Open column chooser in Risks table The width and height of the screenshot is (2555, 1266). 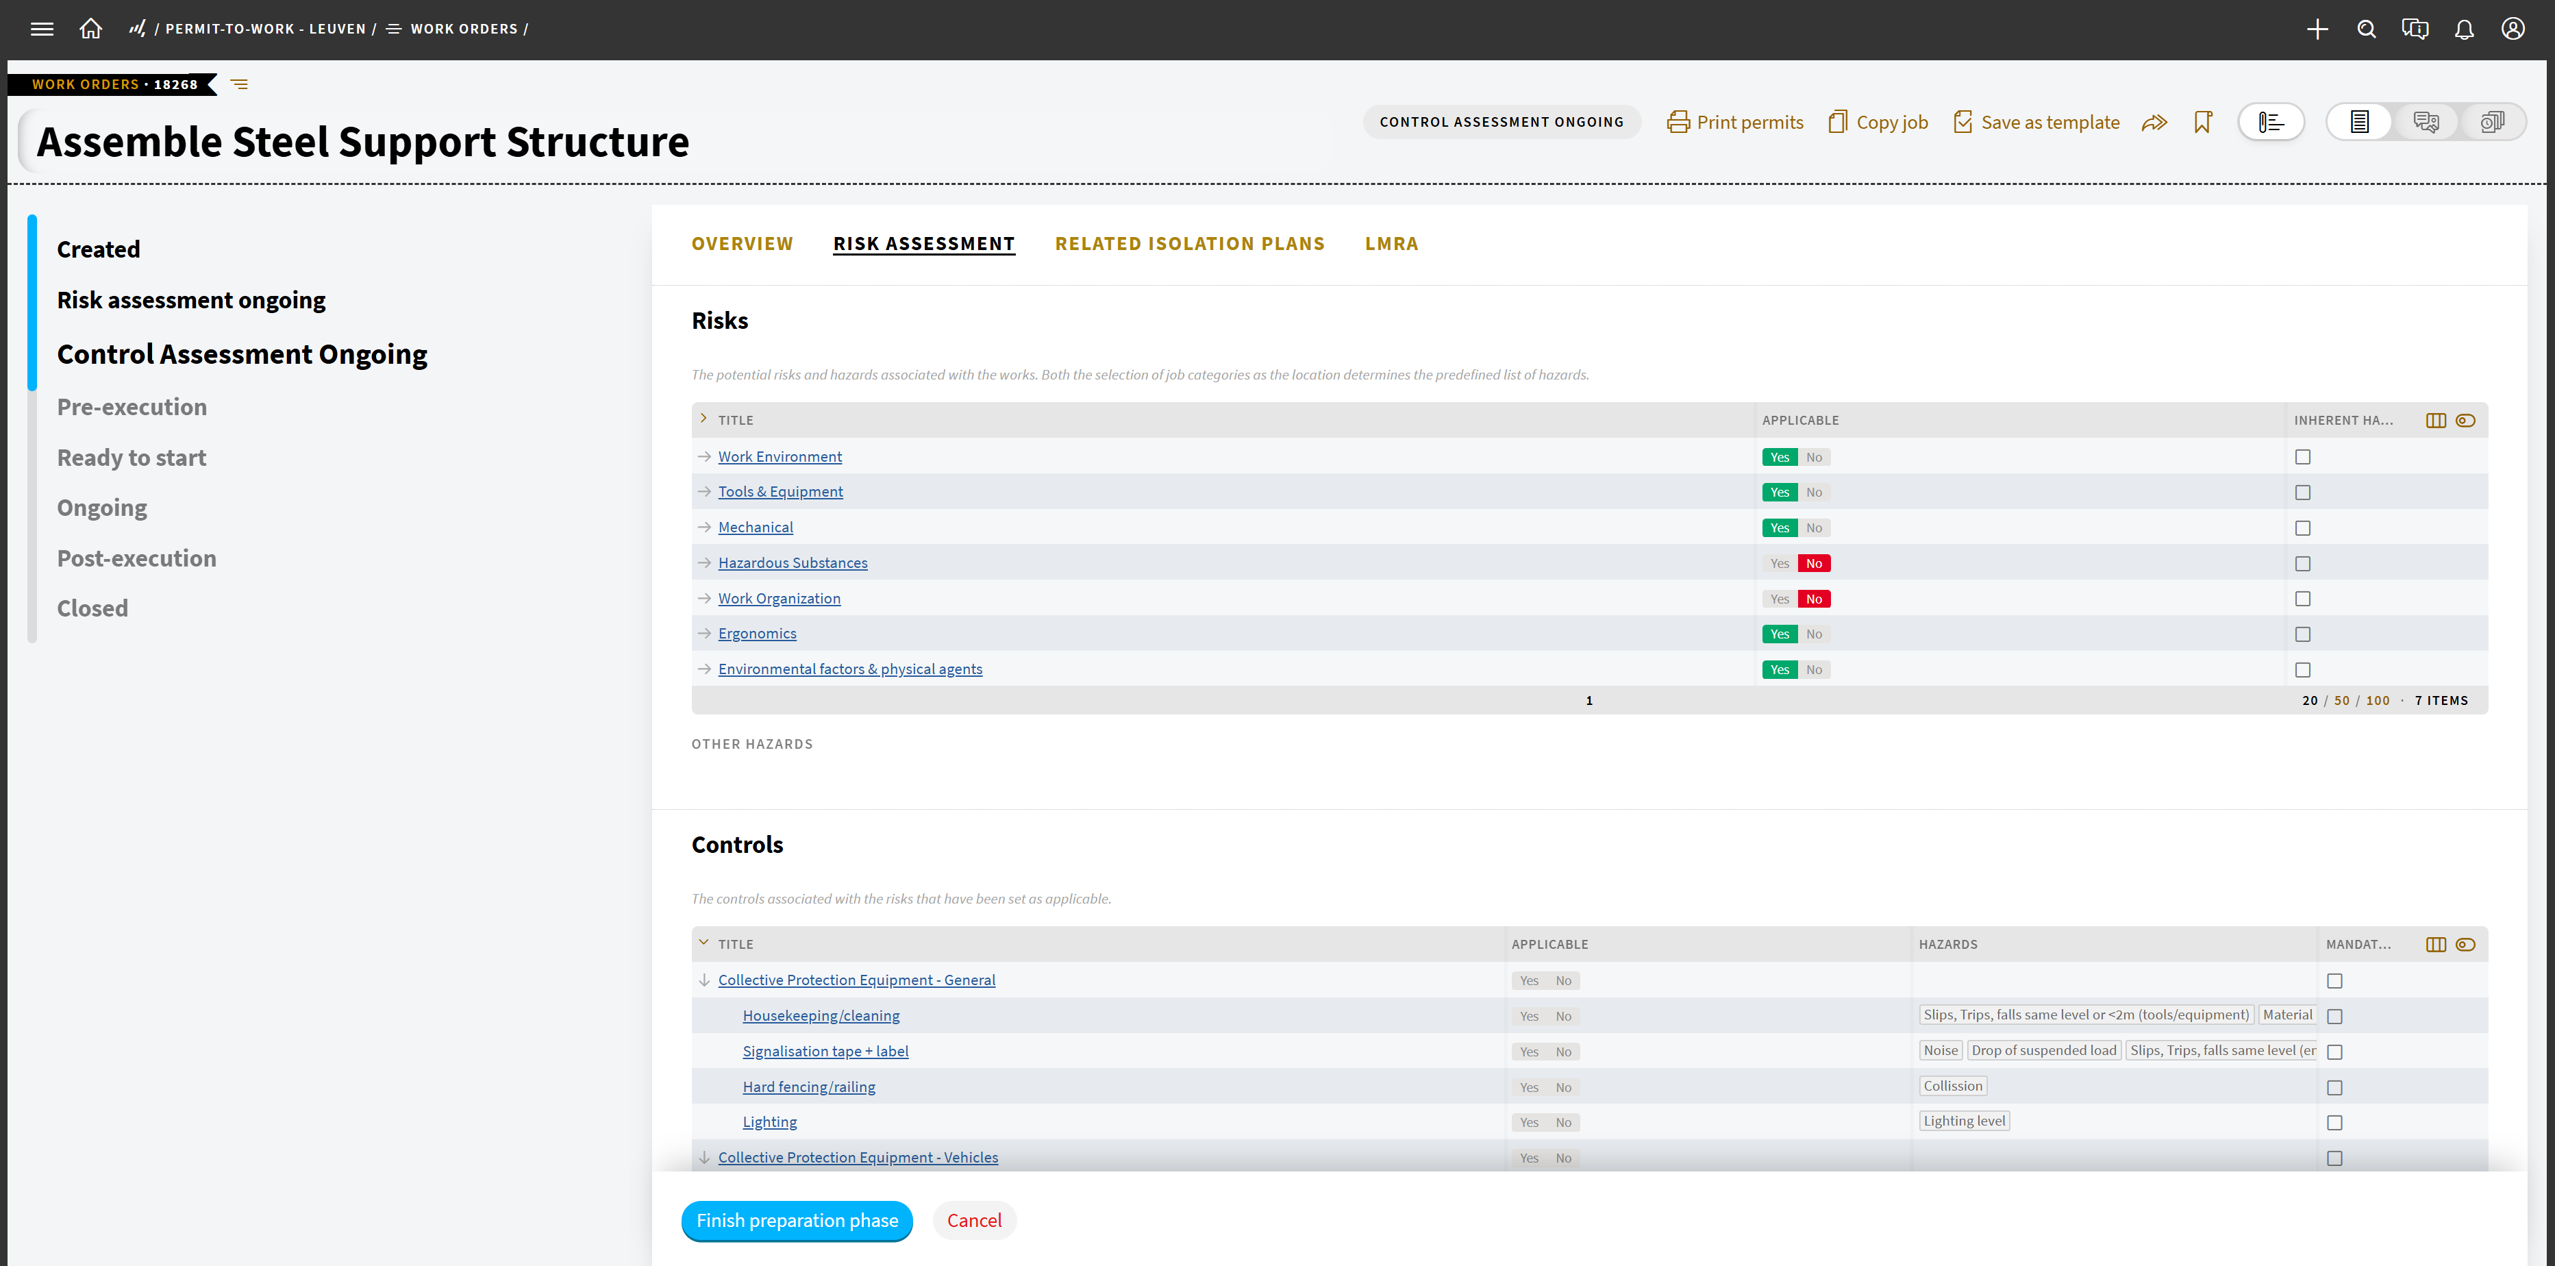pyautogui.click(x=2436, y=421)
